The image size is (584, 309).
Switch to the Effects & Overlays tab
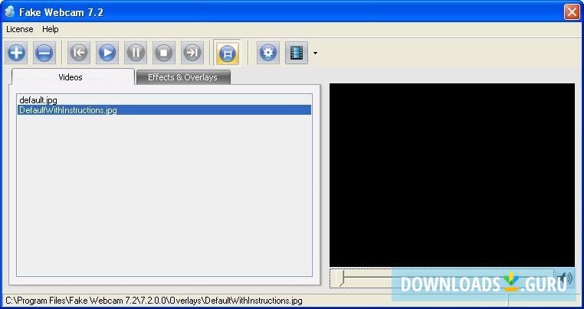pos(182,77)
